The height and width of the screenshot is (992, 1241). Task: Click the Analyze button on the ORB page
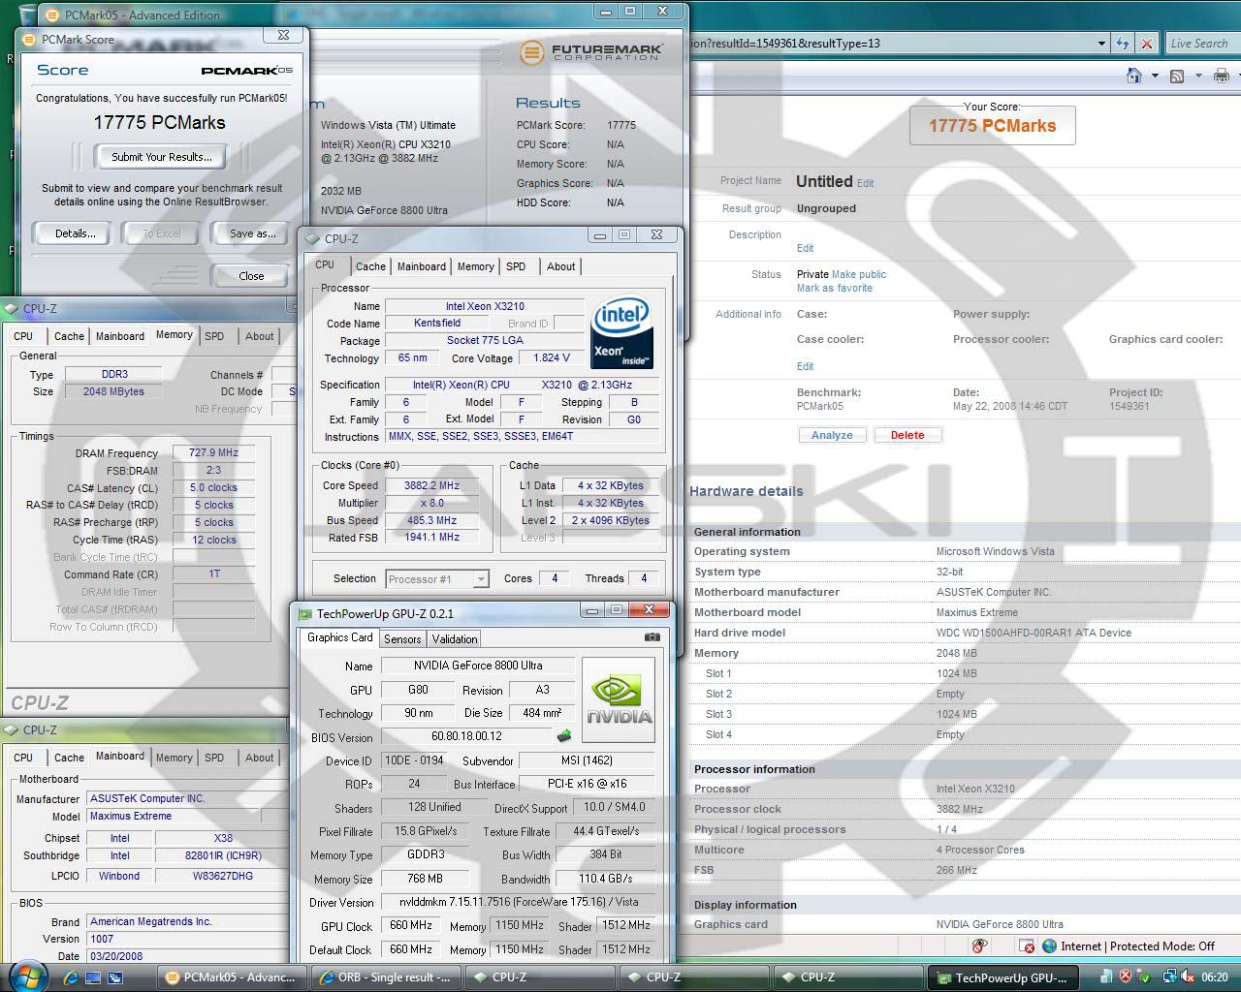[832, 435]
